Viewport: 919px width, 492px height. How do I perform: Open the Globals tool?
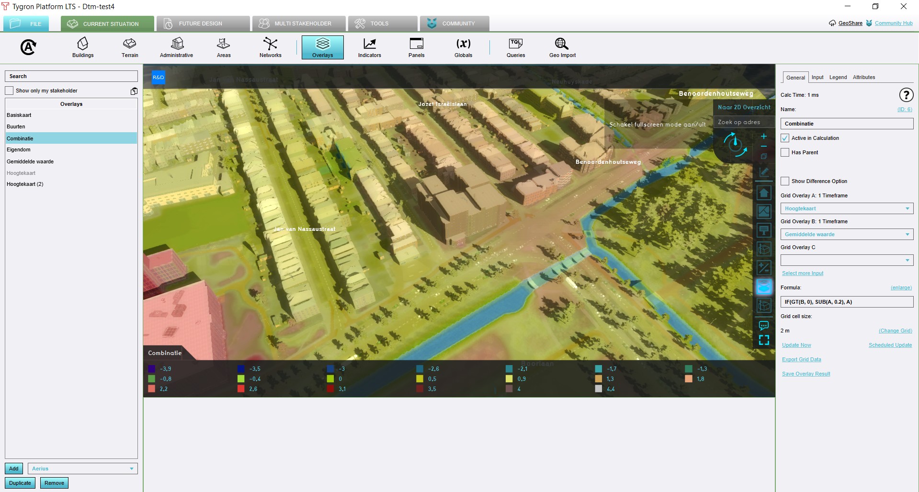point(463,47)
